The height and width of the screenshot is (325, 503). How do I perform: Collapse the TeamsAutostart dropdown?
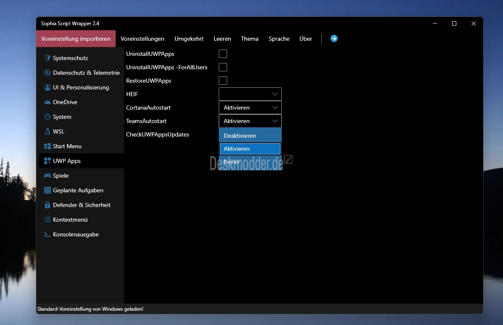[x=250, y=121]
